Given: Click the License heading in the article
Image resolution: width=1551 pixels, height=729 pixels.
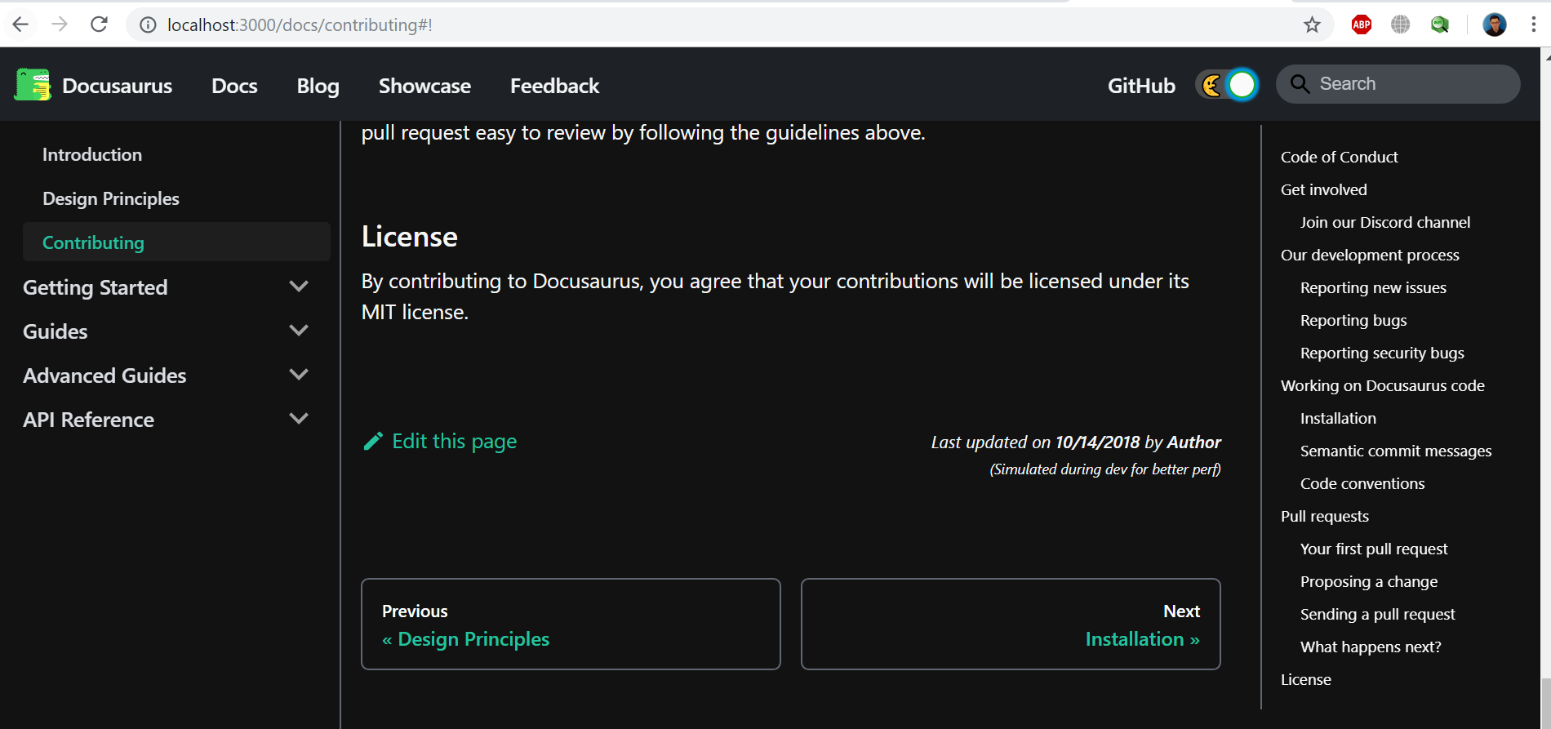Looking at the screenshot, I should point(409,237).
